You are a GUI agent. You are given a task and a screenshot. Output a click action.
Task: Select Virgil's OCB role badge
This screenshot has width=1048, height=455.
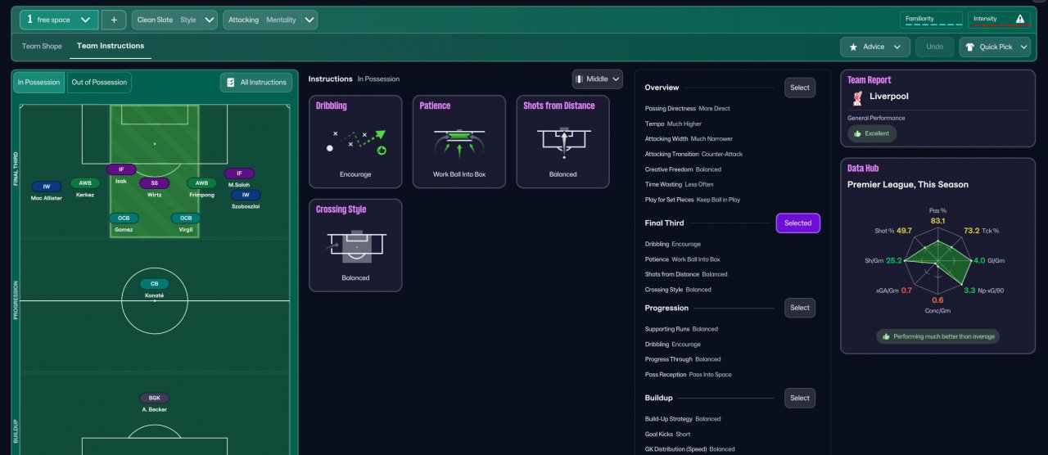186,218
